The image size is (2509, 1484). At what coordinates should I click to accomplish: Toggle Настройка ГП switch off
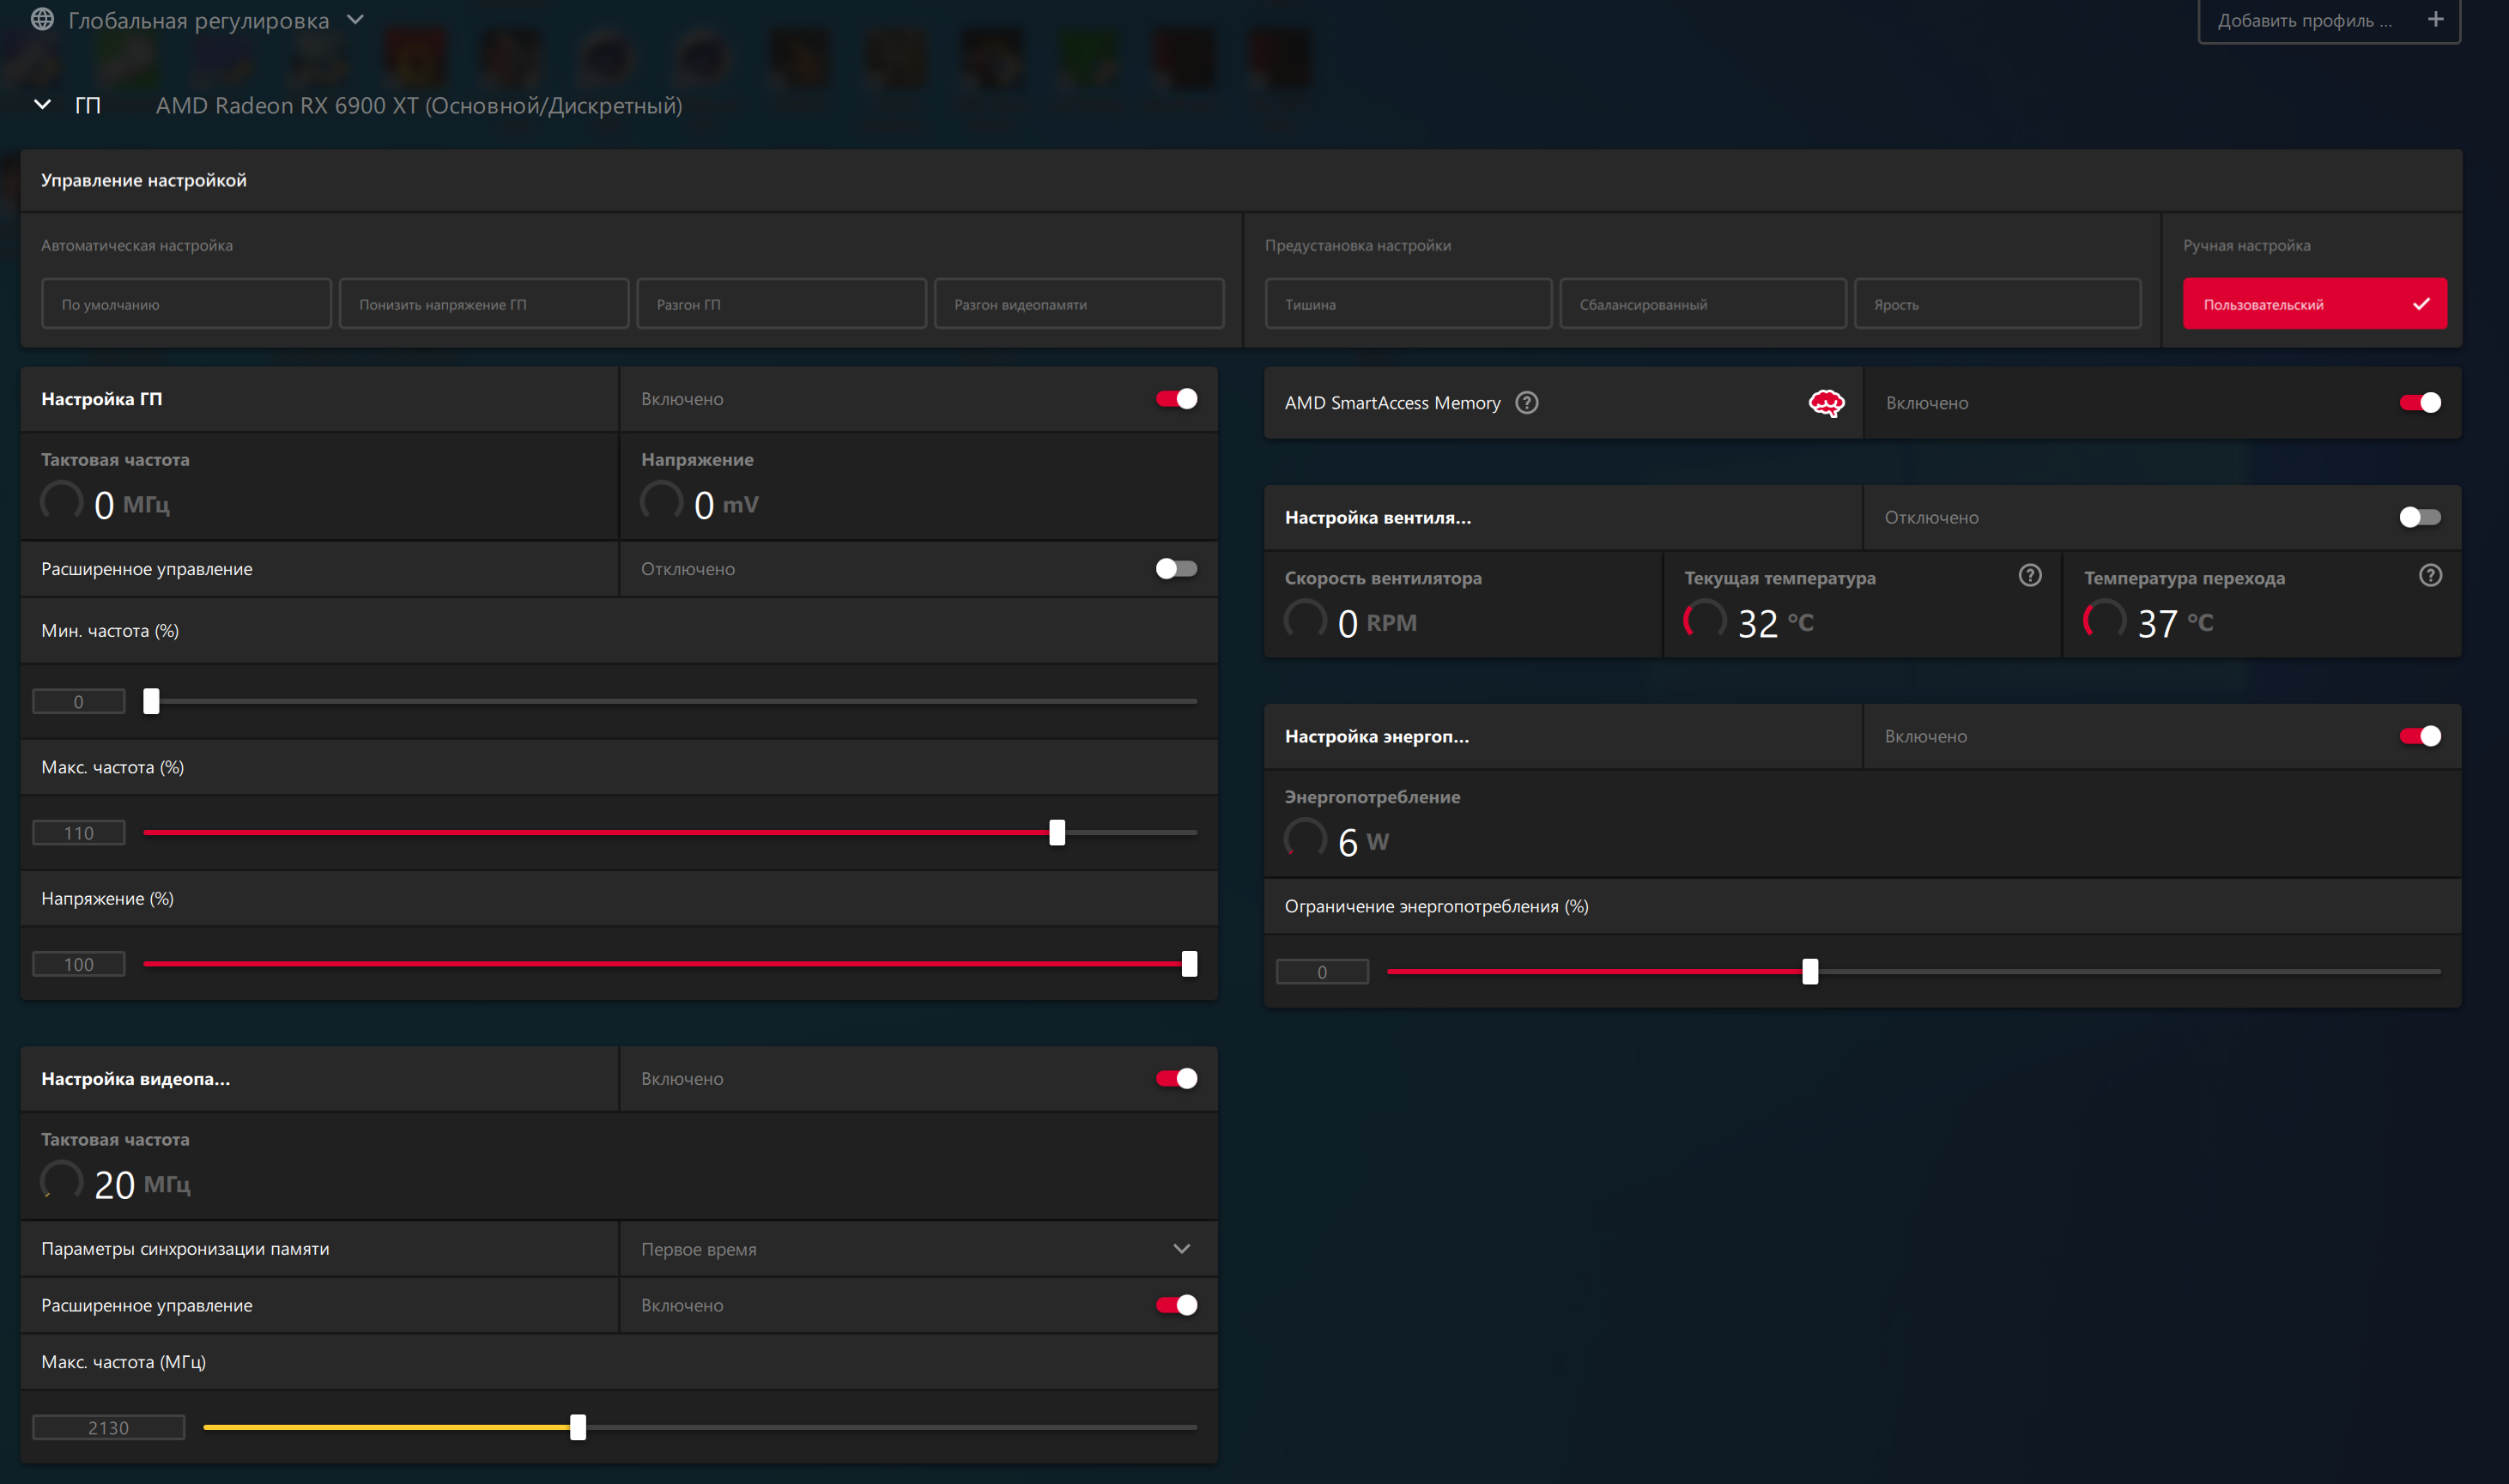(1176, 399)
